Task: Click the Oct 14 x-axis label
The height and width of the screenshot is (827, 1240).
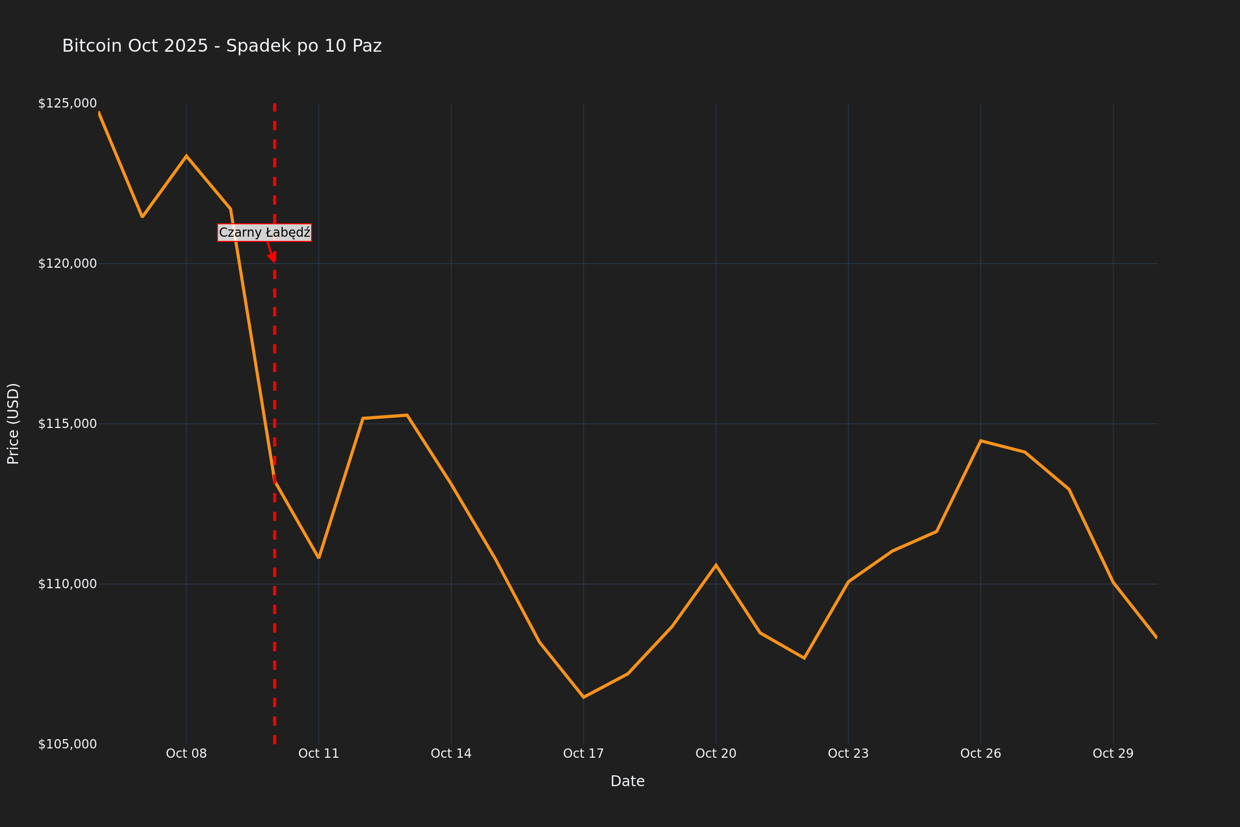Action: pyautogui.click(x=451, y=754)
